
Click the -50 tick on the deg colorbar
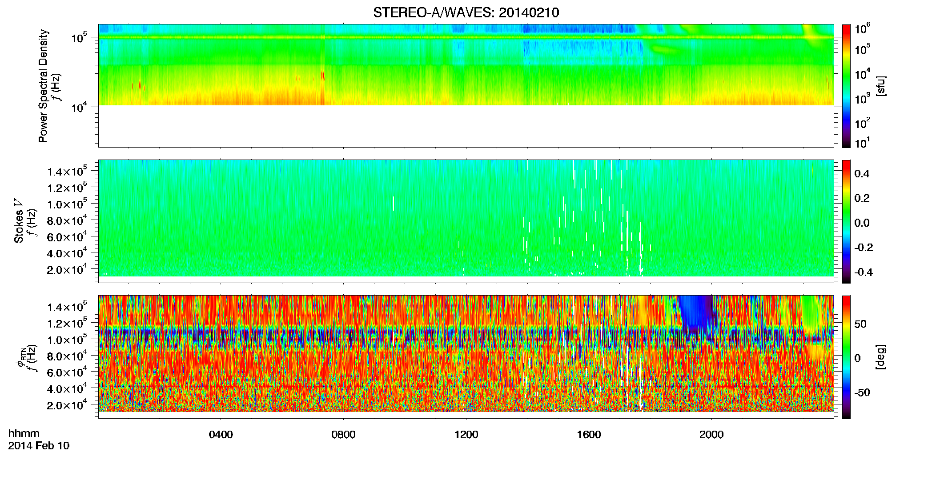tap(862, 392)
